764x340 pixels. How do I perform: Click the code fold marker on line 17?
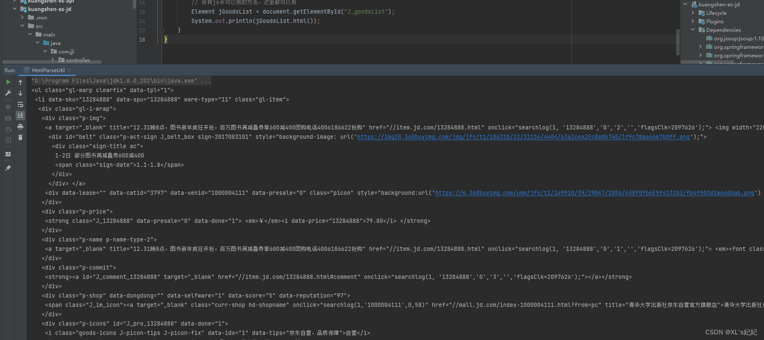(162, 30)
